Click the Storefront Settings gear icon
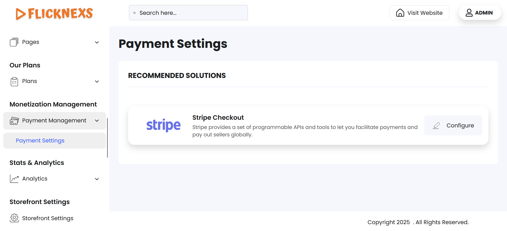 click(14, 218)
